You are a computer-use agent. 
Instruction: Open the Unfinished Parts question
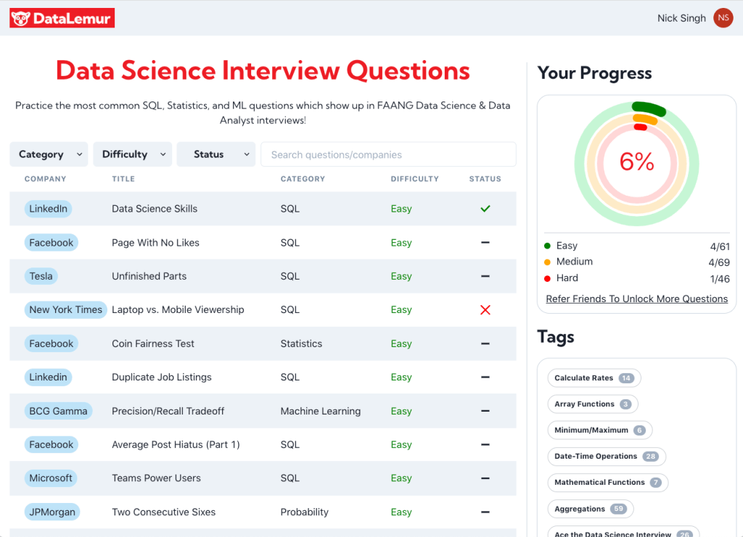(x=149, y=276)
